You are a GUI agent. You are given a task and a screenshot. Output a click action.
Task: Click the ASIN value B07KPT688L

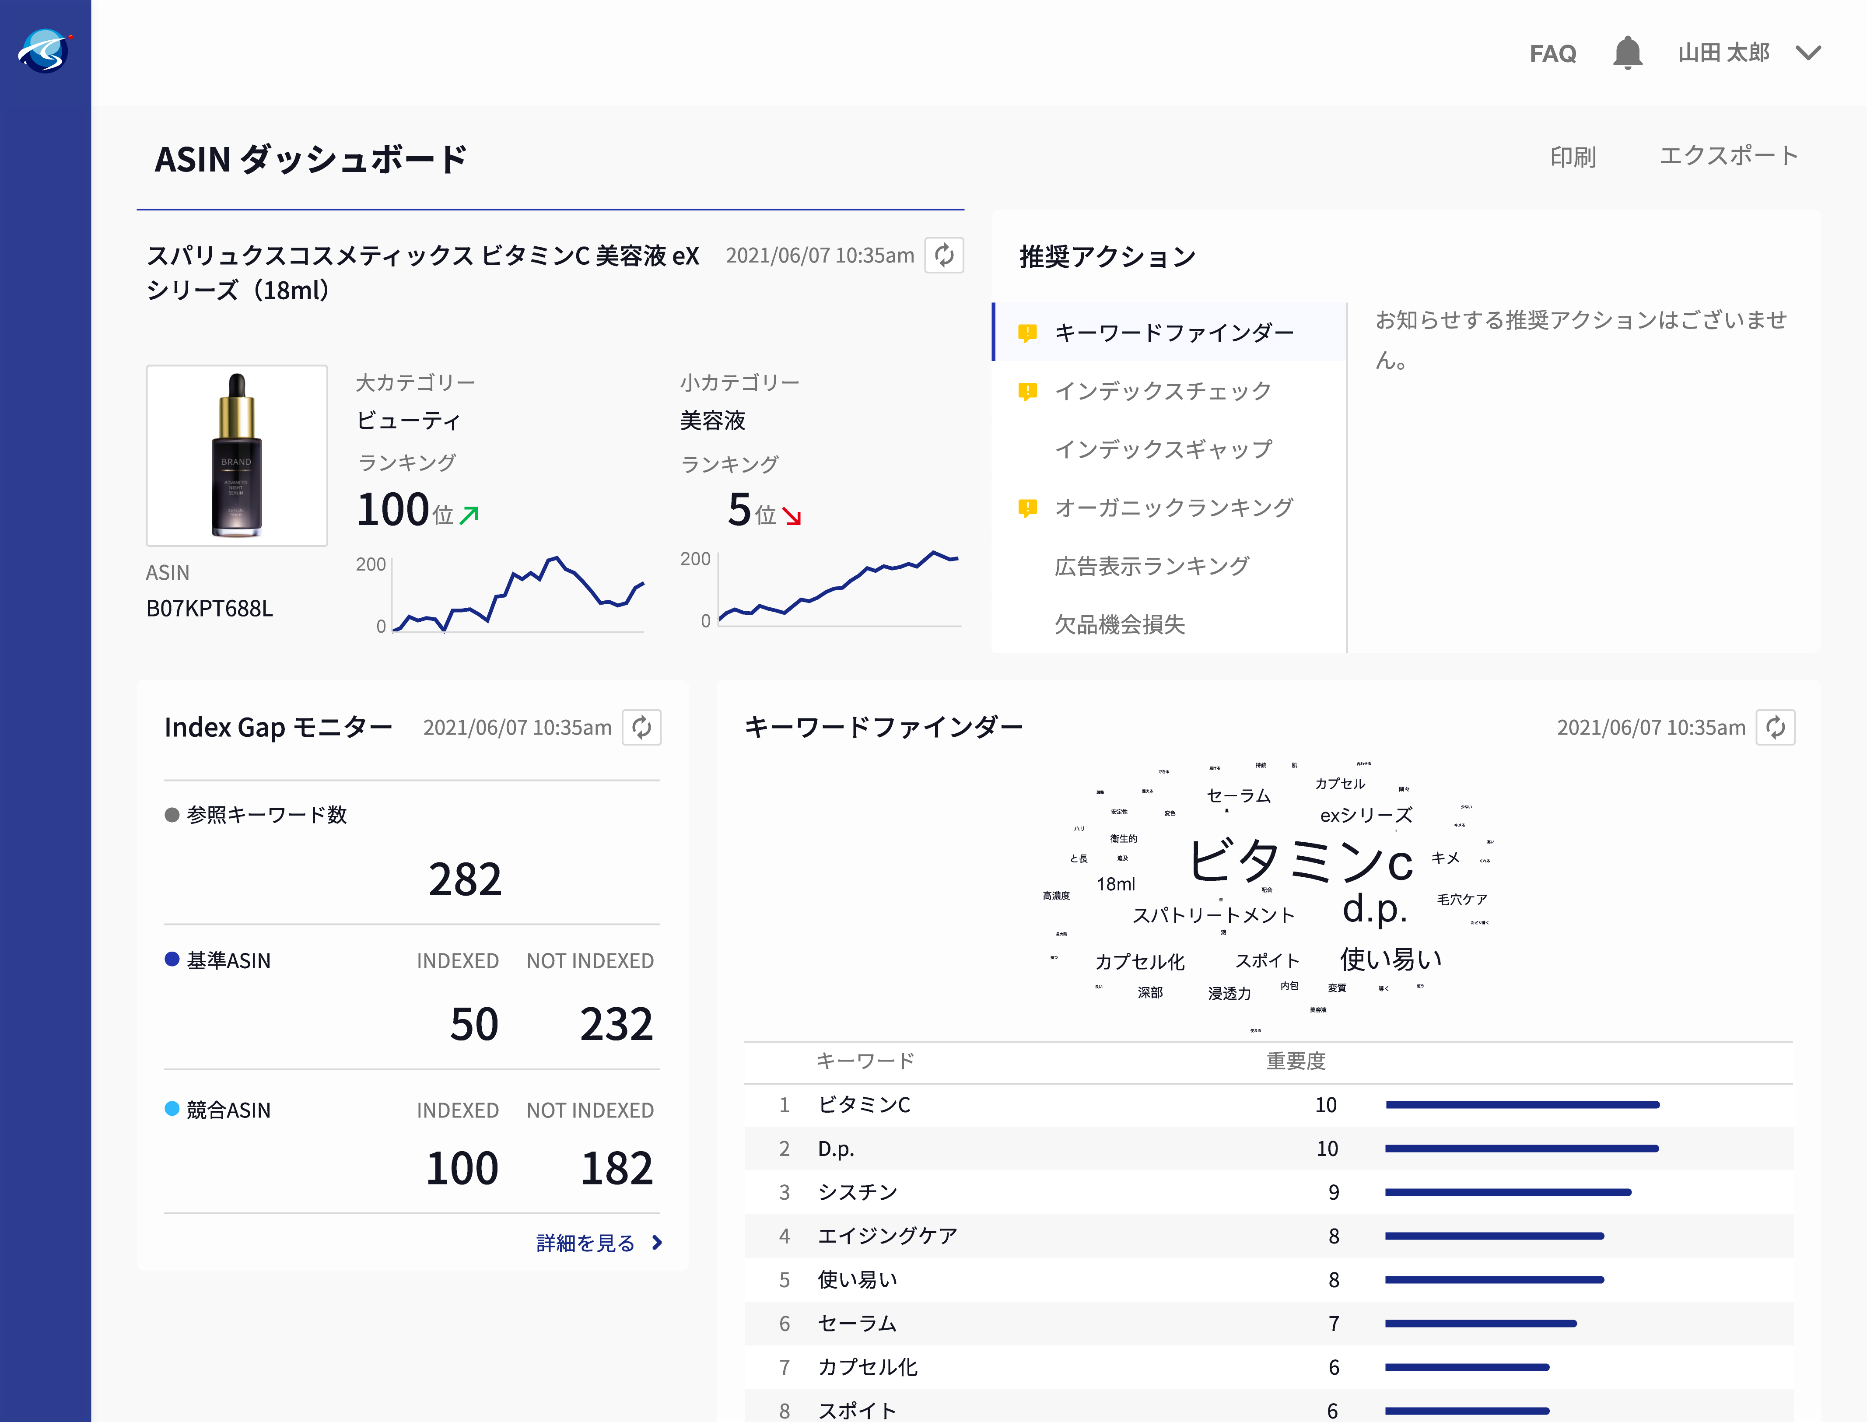(x=210, y=609)
